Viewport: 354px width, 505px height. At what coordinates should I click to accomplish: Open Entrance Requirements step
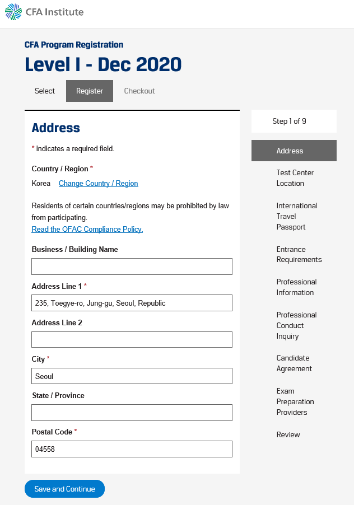click(299, 254)
